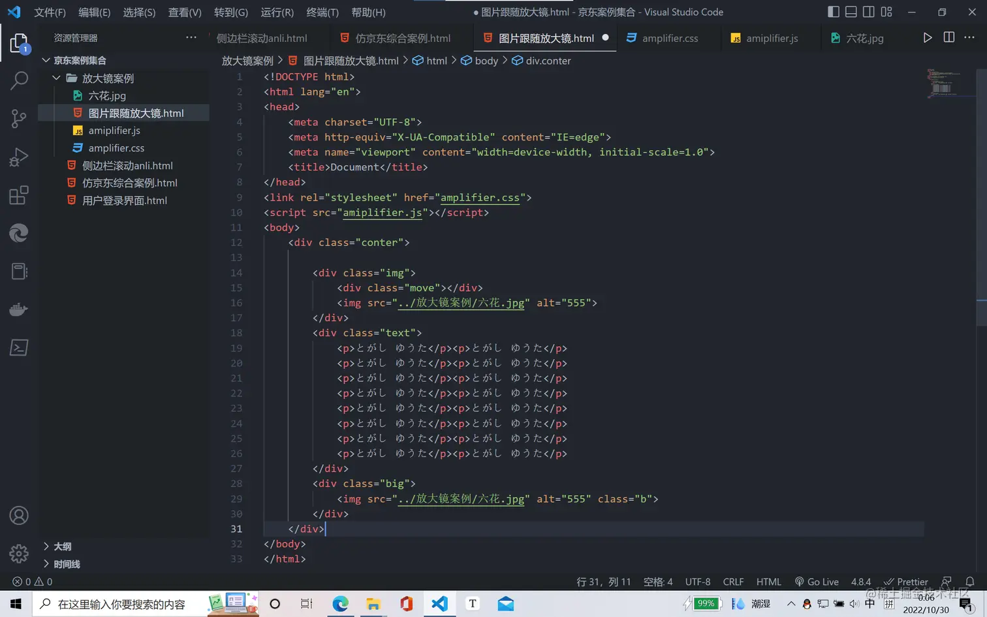The image size is (987, 617).
Task: Collapse the 放大镜案例 folder
Action: (x=124, y=78)
